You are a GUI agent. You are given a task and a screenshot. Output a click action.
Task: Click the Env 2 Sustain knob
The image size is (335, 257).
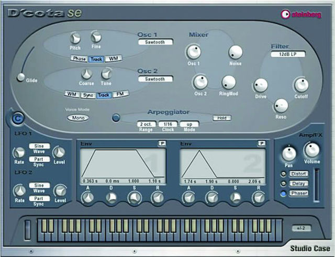[236, 198]
